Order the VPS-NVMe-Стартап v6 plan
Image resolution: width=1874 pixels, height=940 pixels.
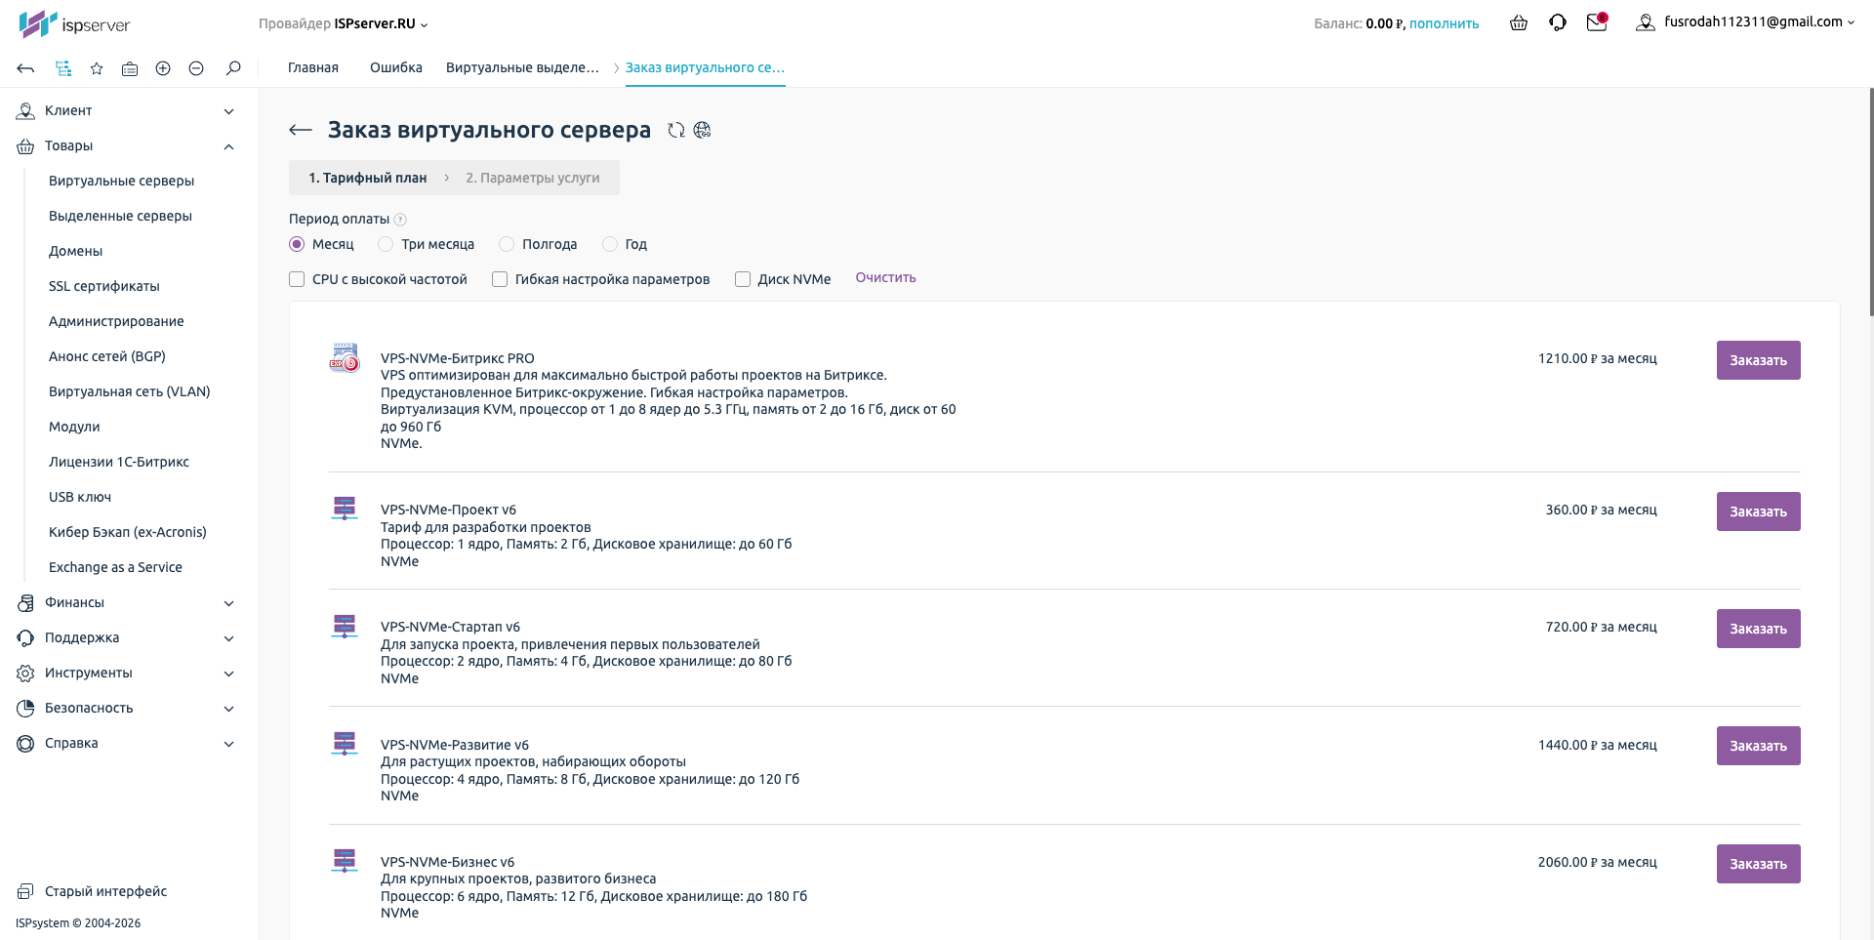[1758, 629]
